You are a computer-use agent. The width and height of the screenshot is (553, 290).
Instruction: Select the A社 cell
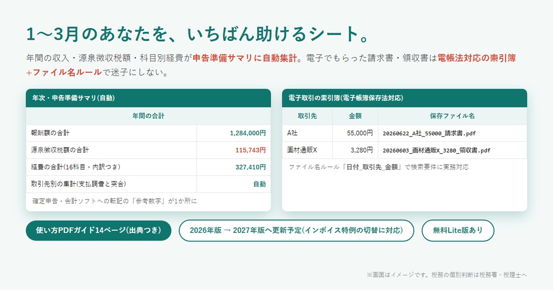tap(307, 133)
